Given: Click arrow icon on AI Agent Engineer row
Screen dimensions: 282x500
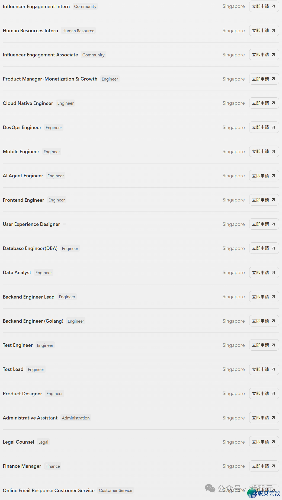Looking at the screenshot, I should click(273, 176).
